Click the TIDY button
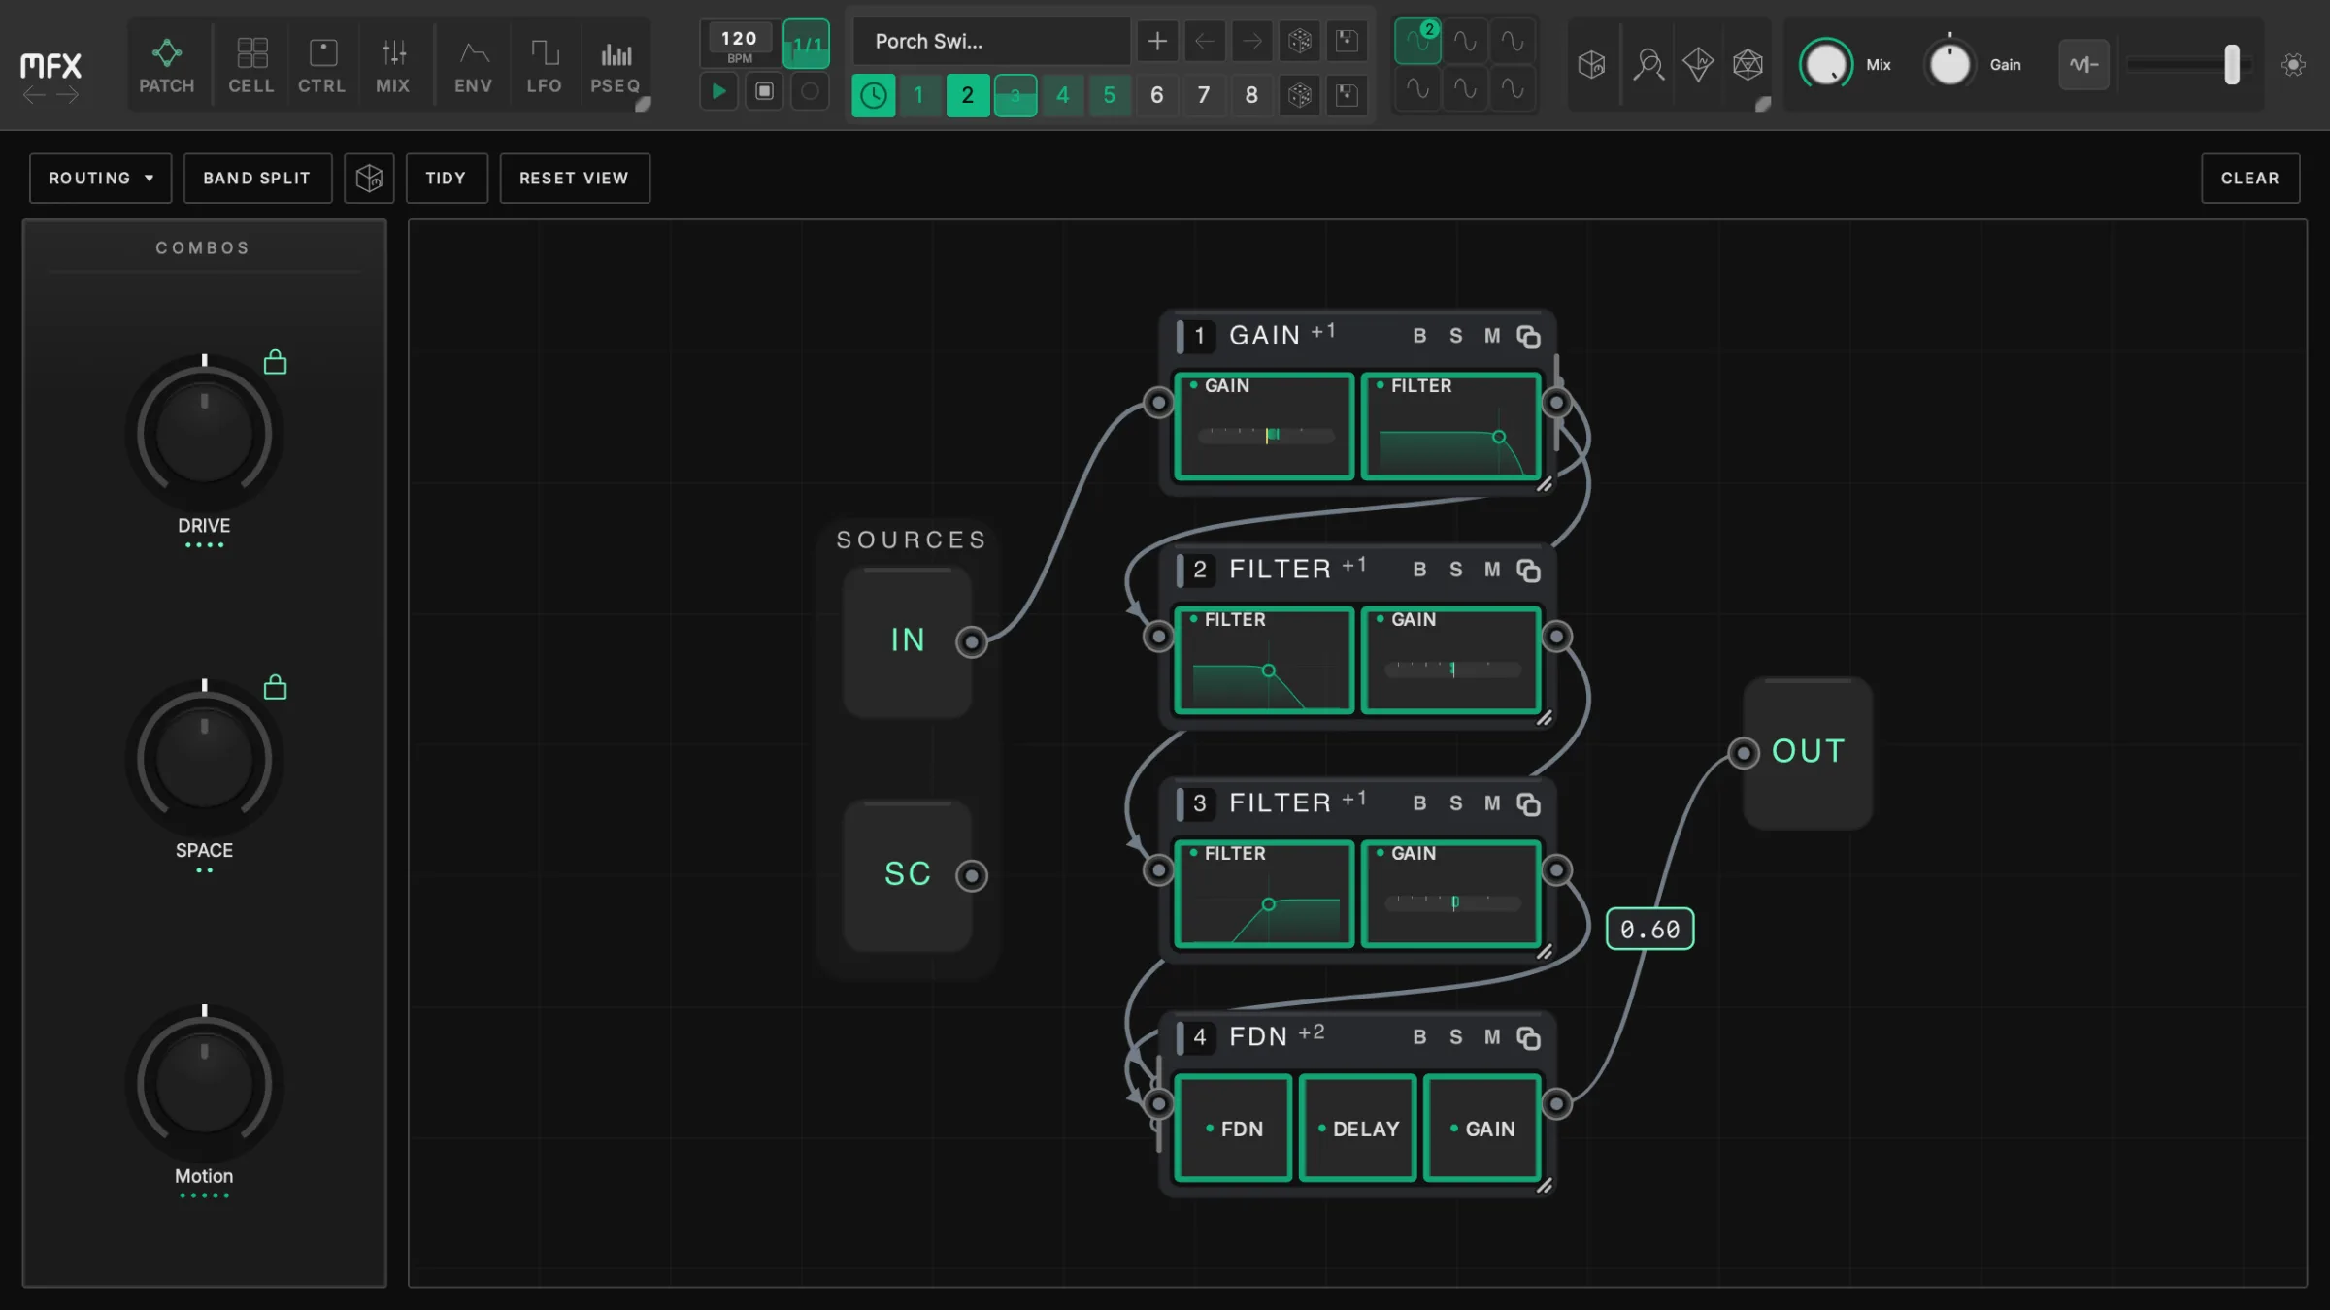This screenshot has width=2330, height=1310. [447, 179]
